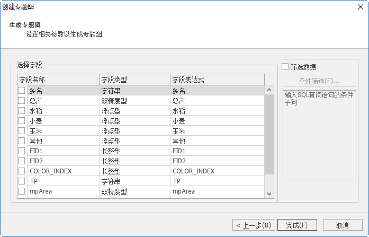Viewport: 369px width, 237px height.
Task: Select the 双精度型 type cell for 总产
Action: (x=134, y=101)
